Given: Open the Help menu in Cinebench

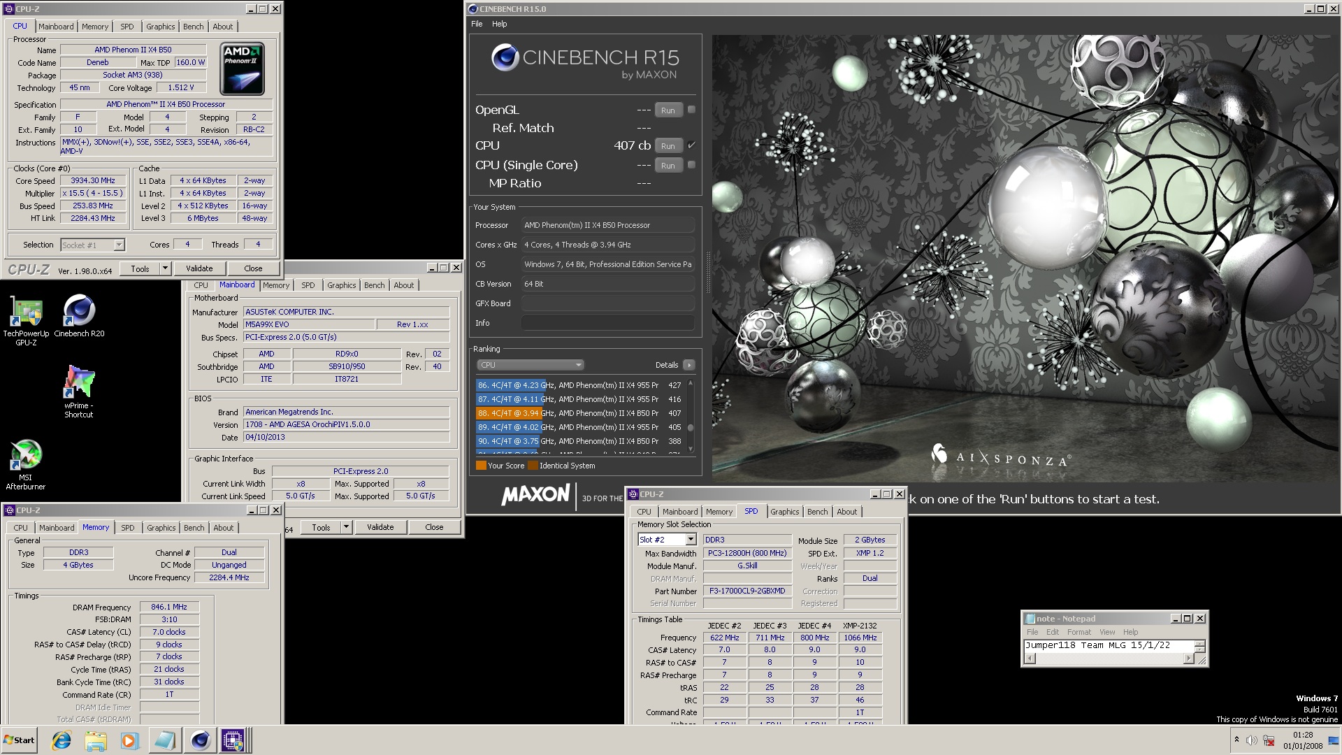Looking at the screenshot, I should coord(499,24).
